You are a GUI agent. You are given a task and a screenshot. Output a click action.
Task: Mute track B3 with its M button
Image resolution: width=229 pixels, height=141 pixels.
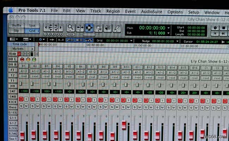[48, 106]
